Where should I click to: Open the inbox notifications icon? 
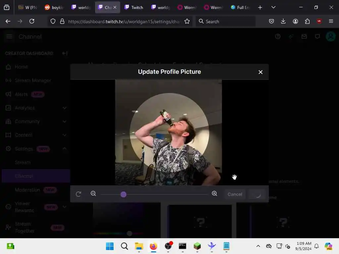pyautogui.click(x=304, y=36)
